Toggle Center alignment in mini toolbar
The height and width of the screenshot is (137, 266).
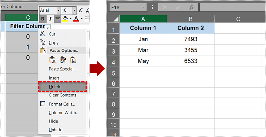point(57,19)
